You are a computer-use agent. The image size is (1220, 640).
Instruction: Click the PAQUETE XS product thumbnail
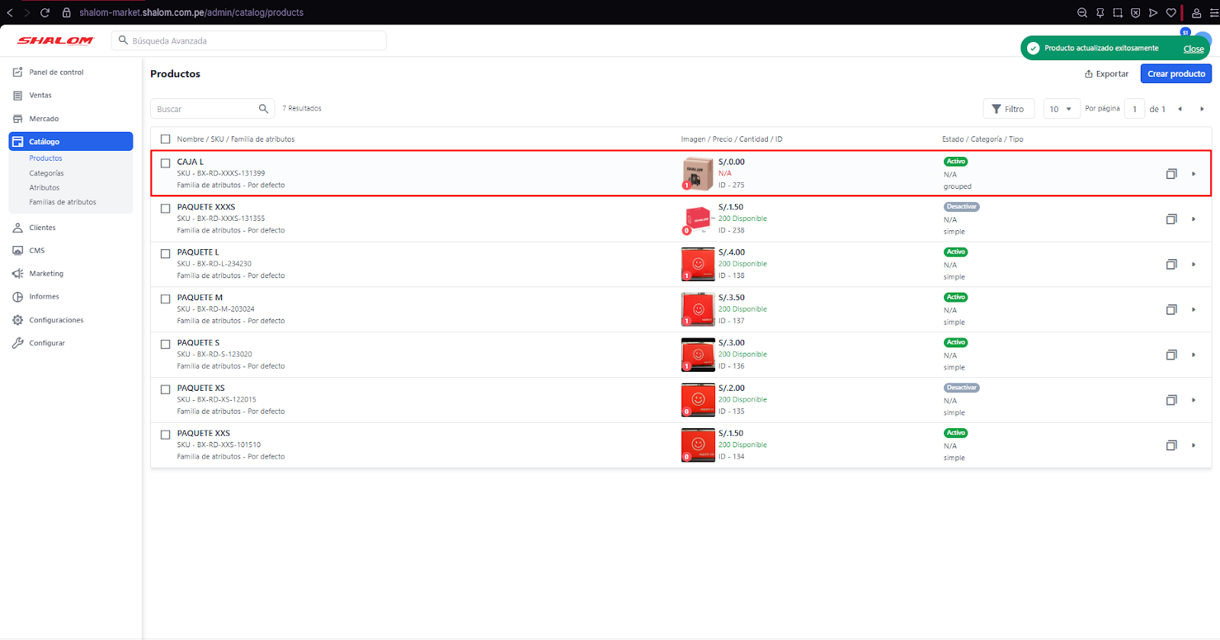click(x=697, y=400)
